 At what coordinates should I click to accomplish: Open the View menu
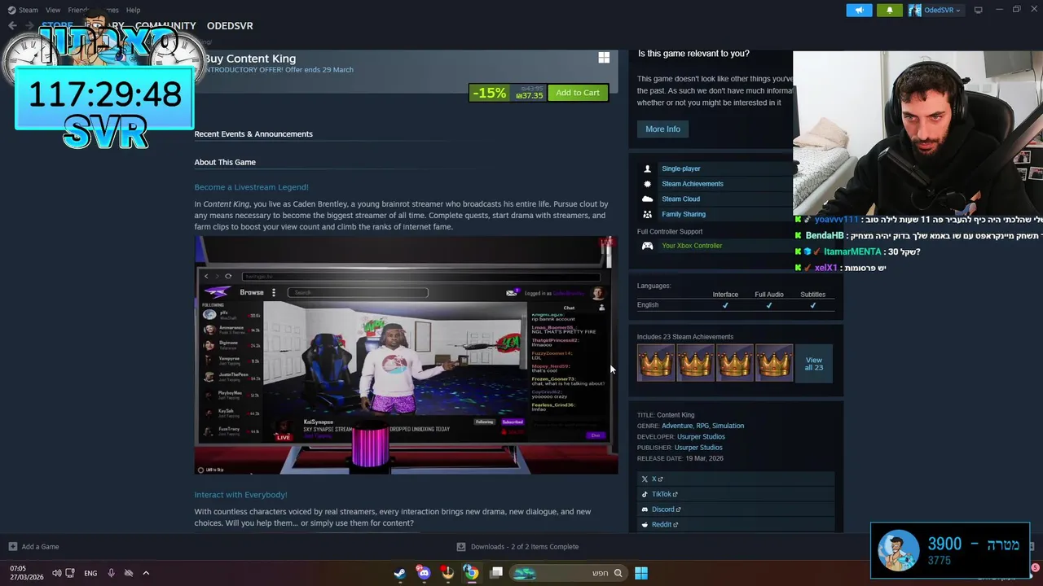click(53, 10)
